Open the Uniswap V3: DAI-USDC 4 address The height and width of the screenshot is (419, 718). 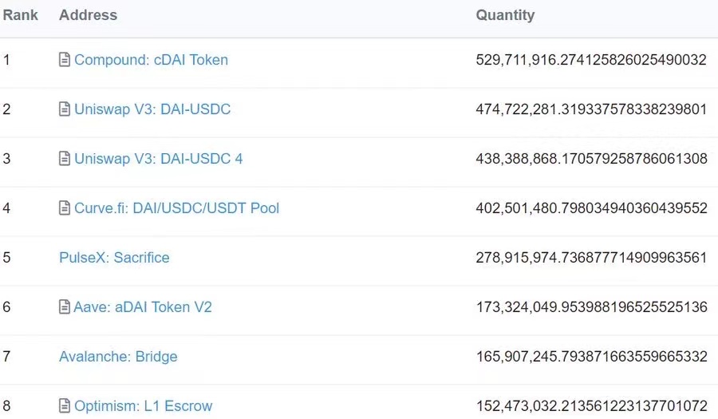pyautogui.click(x=158, y=159)
